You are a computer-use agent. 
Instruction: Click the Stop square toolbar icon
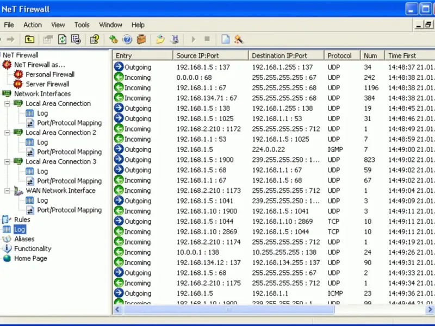point(207,39)
